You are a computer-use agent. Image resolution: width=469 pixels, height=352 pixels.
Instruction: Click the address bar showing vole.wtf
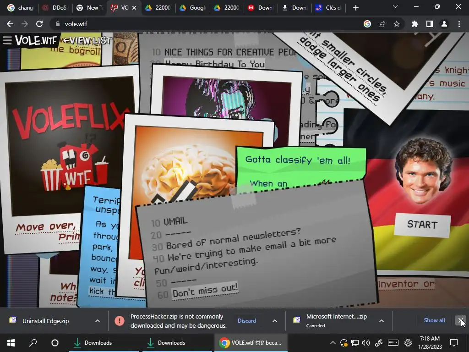(x=207, y=24)
